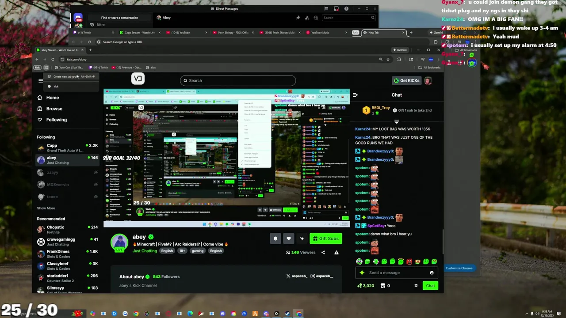Collapse the chat panel arrow icon
Screen dimensions: 566x318
tap(355, 95)
